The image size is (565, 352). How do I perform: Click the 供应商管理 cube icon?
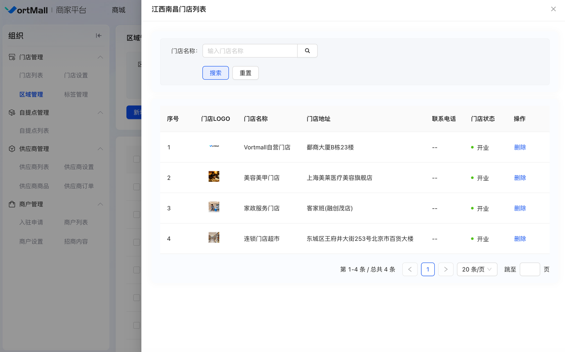pyautogui.click(x=12, y=149)
